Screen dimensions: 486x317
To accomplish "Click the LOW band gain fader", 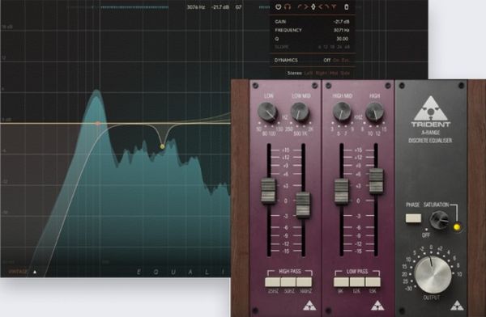I will (x=268, y=191).
